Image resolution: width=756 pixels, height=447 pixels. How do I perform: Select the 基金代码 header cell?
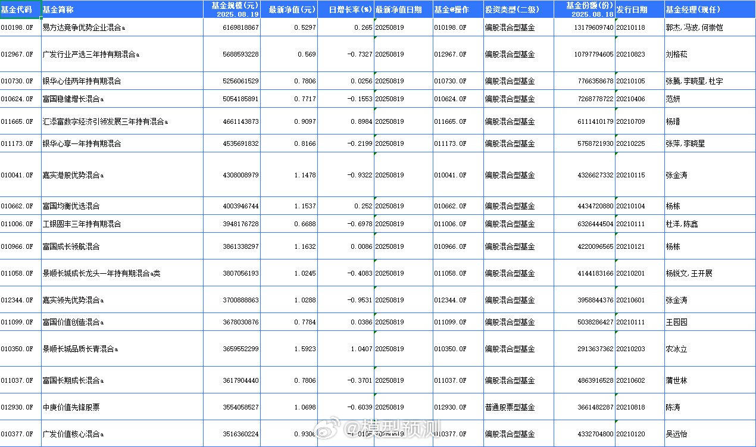pos(20,10)
